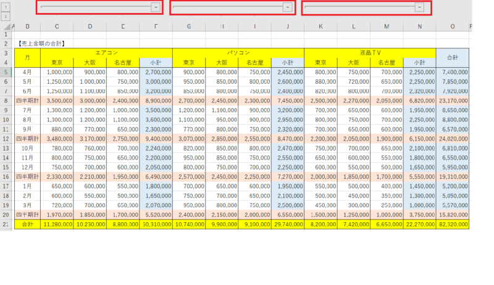Select column G header
This screenshot has width=494, height=285.
(x=189, y=27)
